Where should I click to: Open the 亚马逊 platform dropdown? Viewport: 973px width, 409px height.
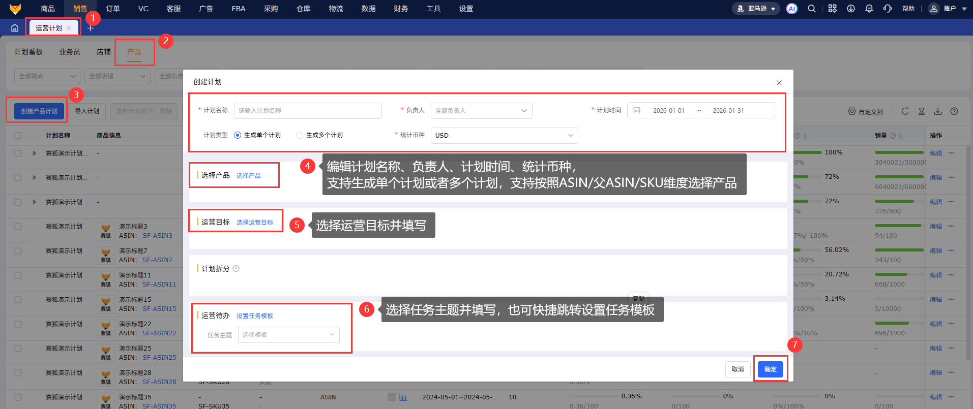click(x=756, y=9)
